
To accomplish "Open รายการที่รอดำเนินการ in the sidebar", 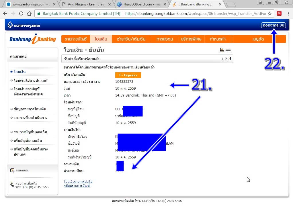I will click(x=30, y=118).
